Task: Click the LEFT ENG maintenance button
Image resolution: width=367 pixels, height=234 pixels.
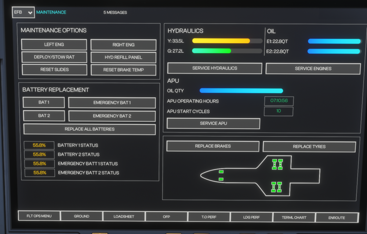Action: pyautogui.click(x=54, y=45)
